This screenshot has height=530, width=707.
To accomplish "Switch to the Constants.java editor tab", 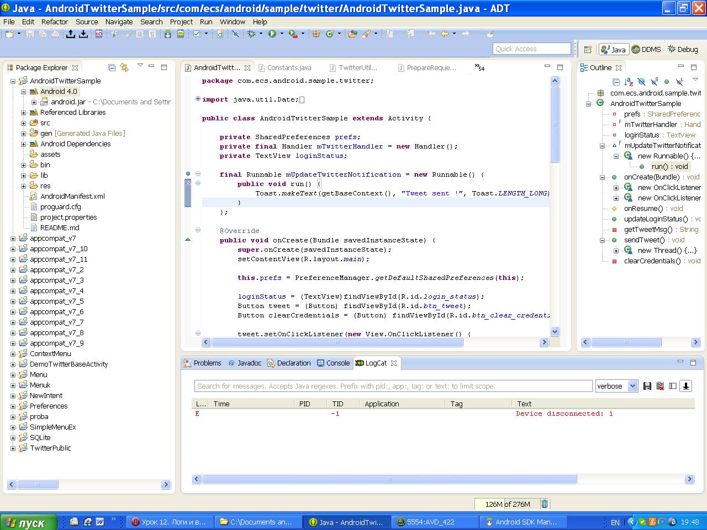I will tap(289, 68).
